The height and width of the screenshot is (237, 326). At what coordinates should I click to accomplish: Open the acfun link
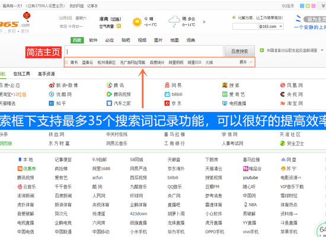point(98,178)
